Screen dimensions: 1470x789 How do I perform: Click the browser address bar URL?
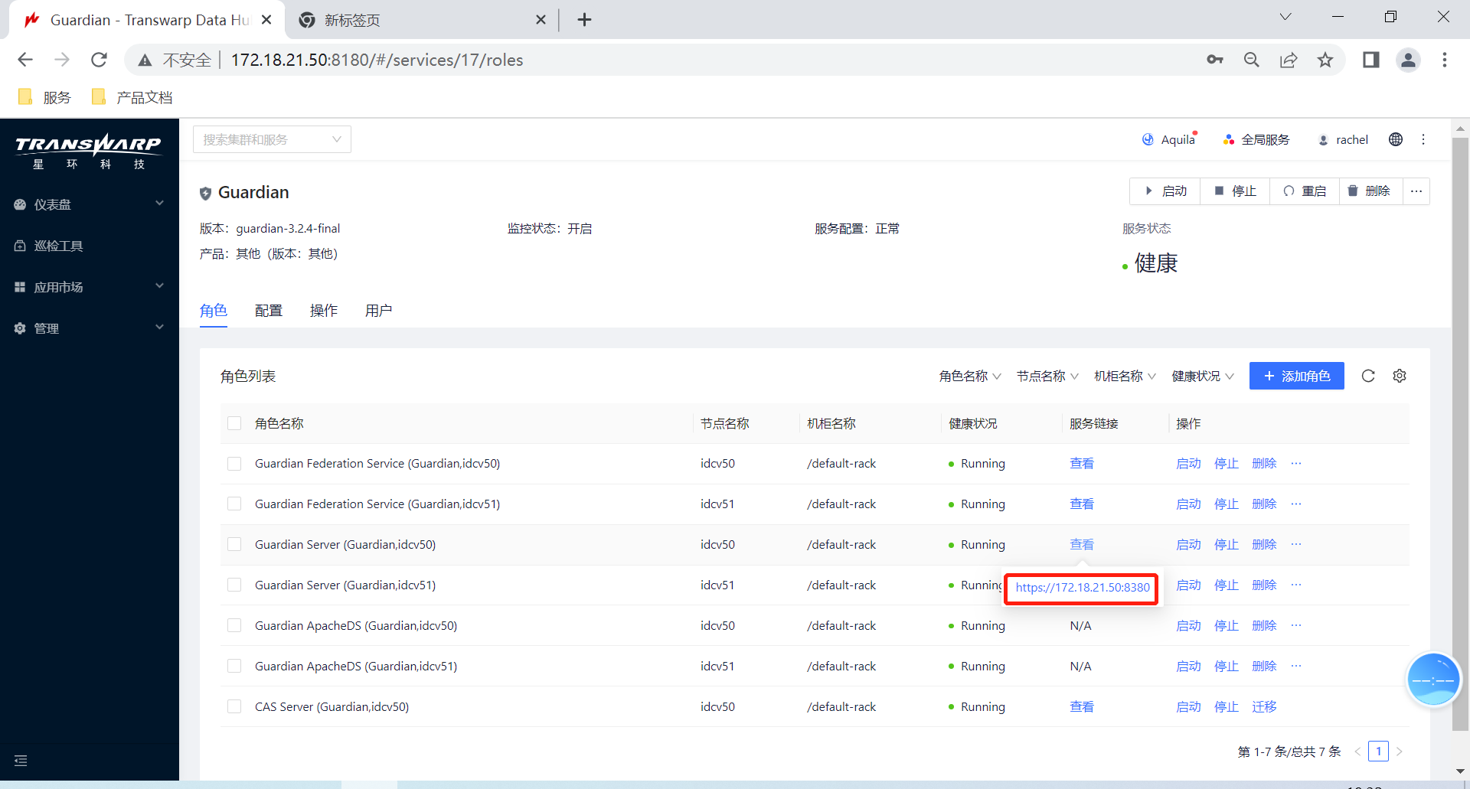(377, 60)
